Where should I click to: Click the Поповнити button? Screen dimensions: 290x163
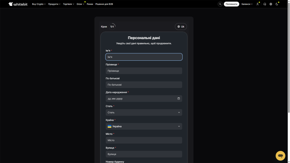[x=231, y=4]
